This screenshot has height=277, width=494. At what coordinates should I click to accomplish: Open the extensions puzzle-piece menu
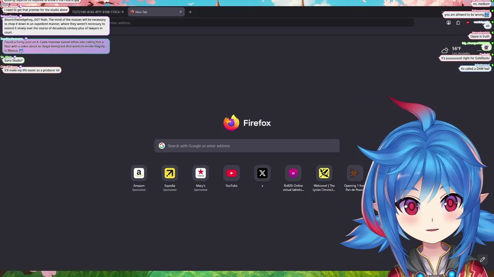pyautogui.click(x=458, y=23)
